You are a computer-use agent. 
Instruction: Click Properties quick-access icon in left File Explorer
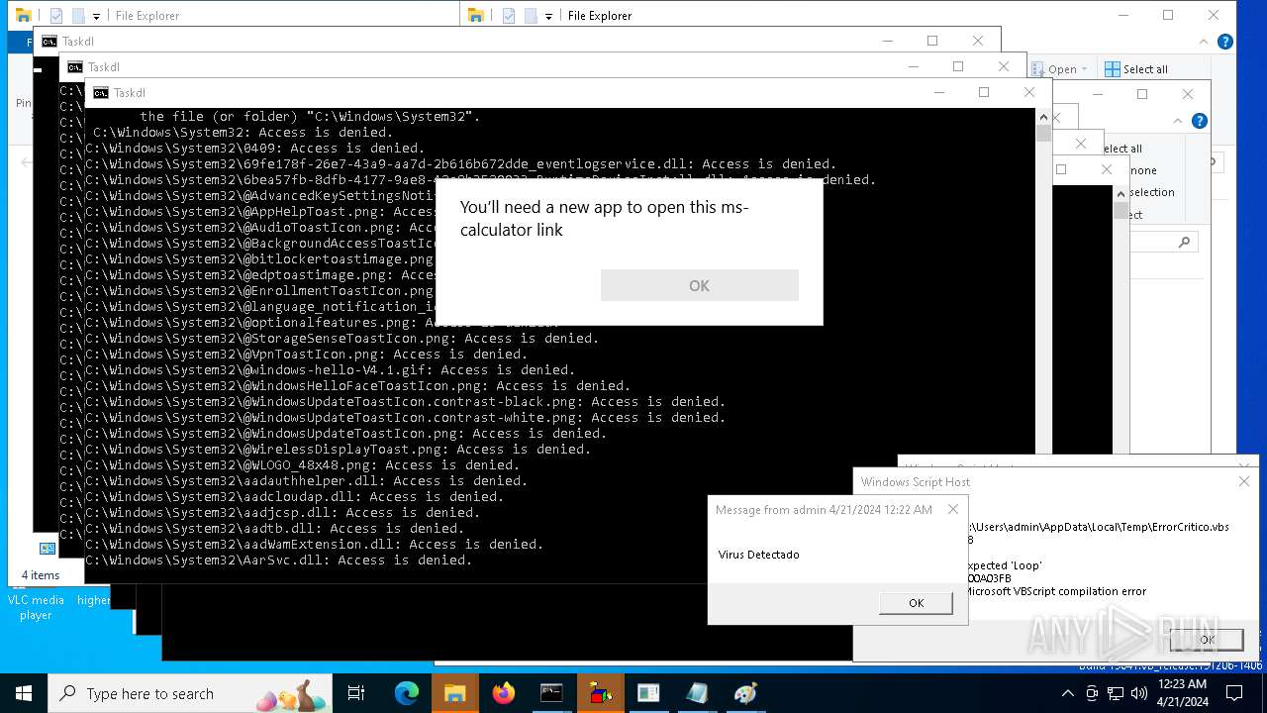tap(55, 16)
